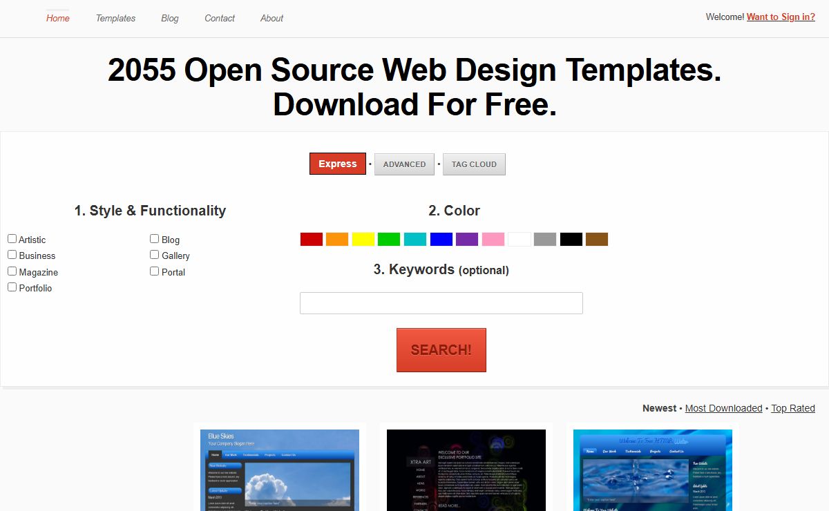Pick the gray color swatch
The width and height of the screenshot is (829, 511).
click(x=545, y=239)
